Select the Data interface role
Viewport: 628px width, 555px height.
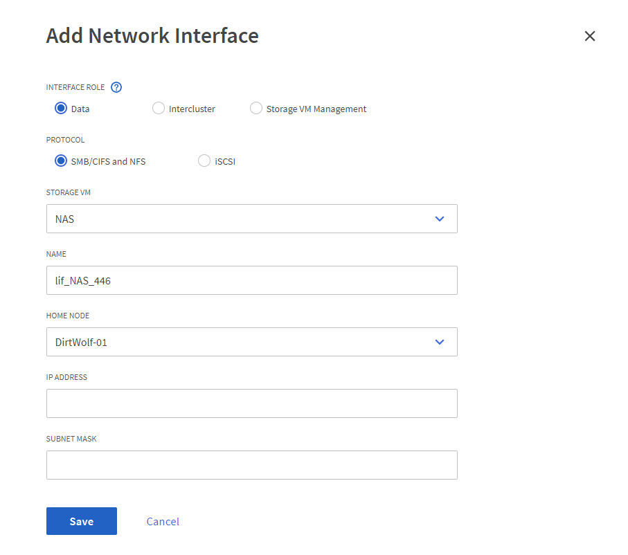[x=61, y=108]
